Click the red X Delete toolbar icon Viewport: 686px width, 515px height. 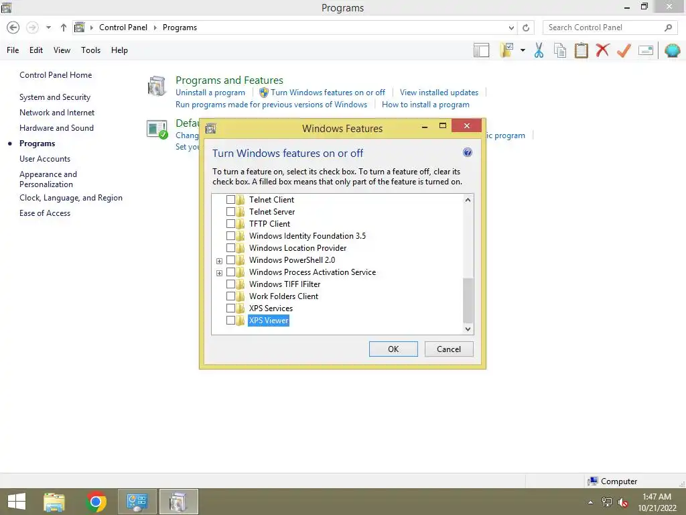coord(602,50)
